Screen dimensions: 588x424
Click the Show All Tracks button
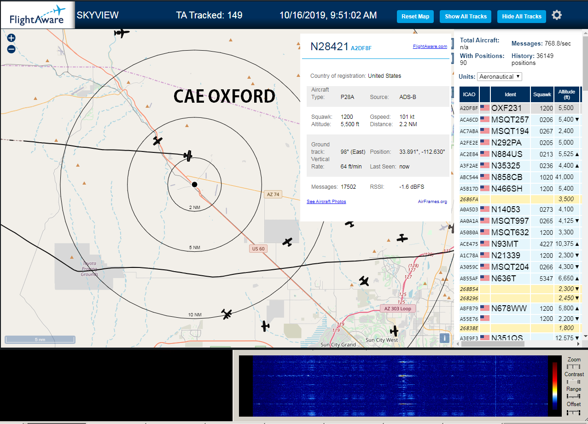466,17
